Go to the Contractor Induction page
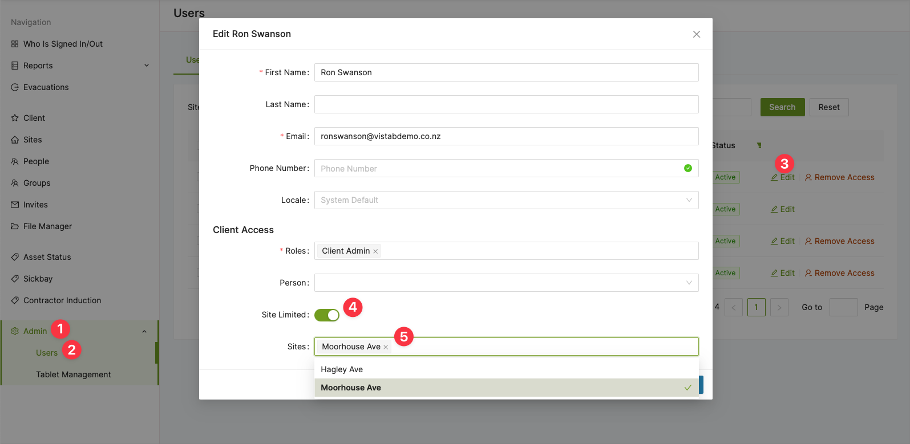Image resolution: width=910 pixels, height=444 pixels. pos(62,300)
